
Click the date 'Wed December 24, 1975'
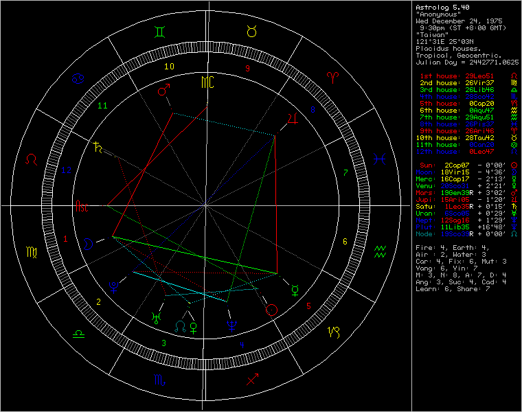[x=459, y=21]
